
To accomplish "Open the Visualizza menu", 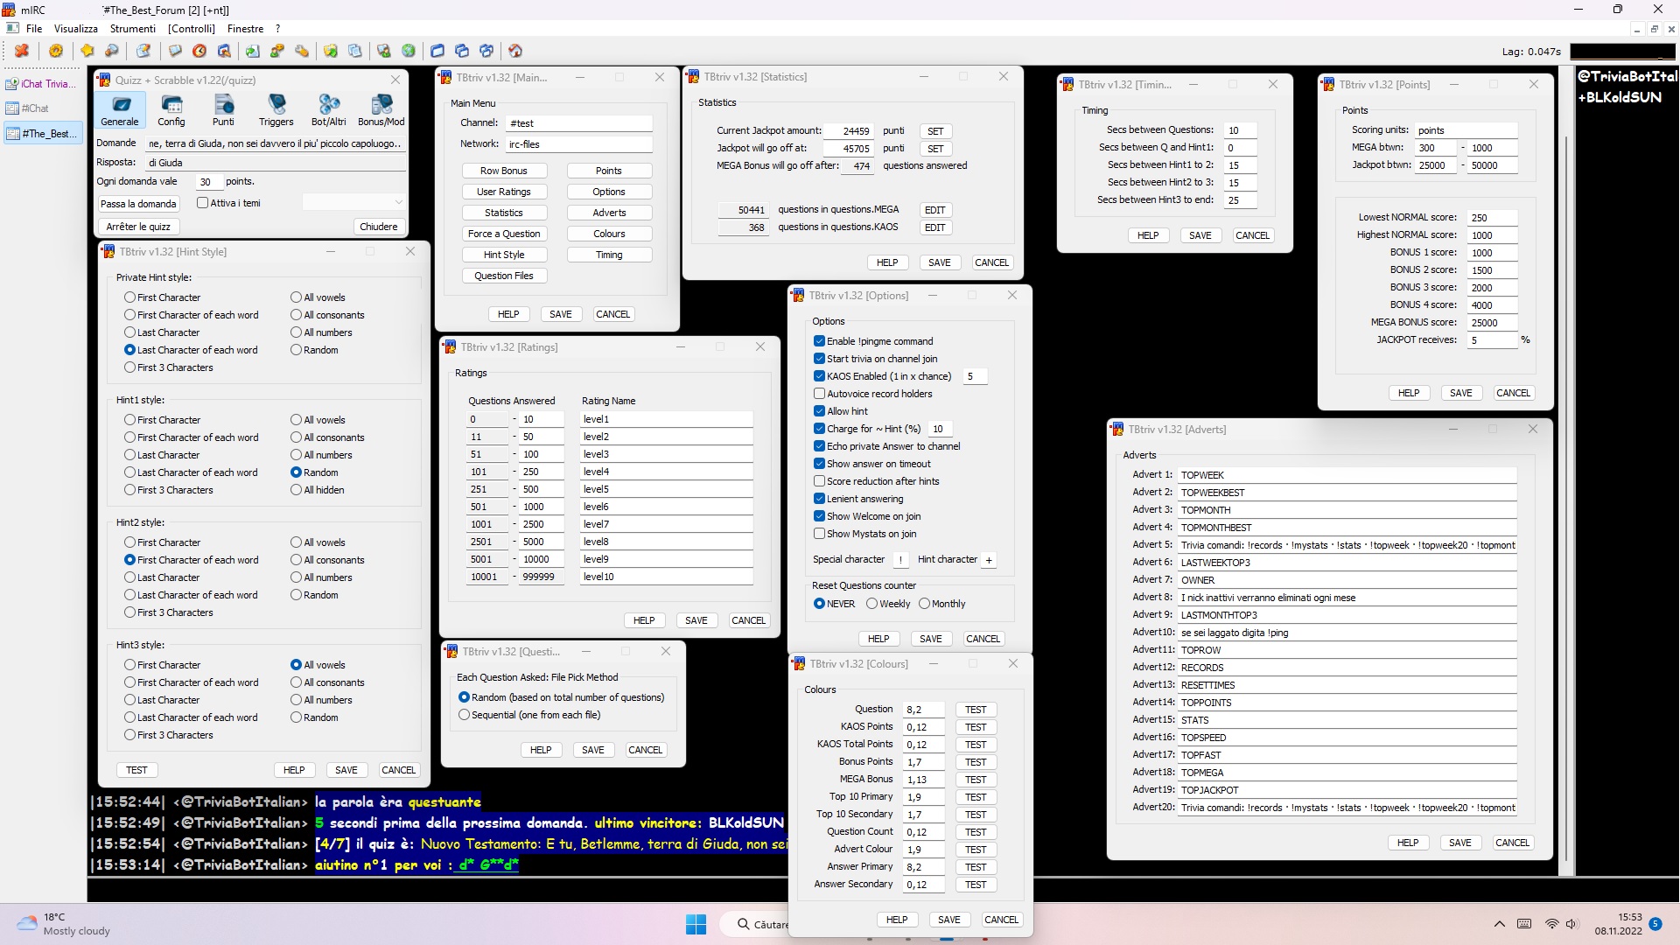I will [x=76, y=28].
